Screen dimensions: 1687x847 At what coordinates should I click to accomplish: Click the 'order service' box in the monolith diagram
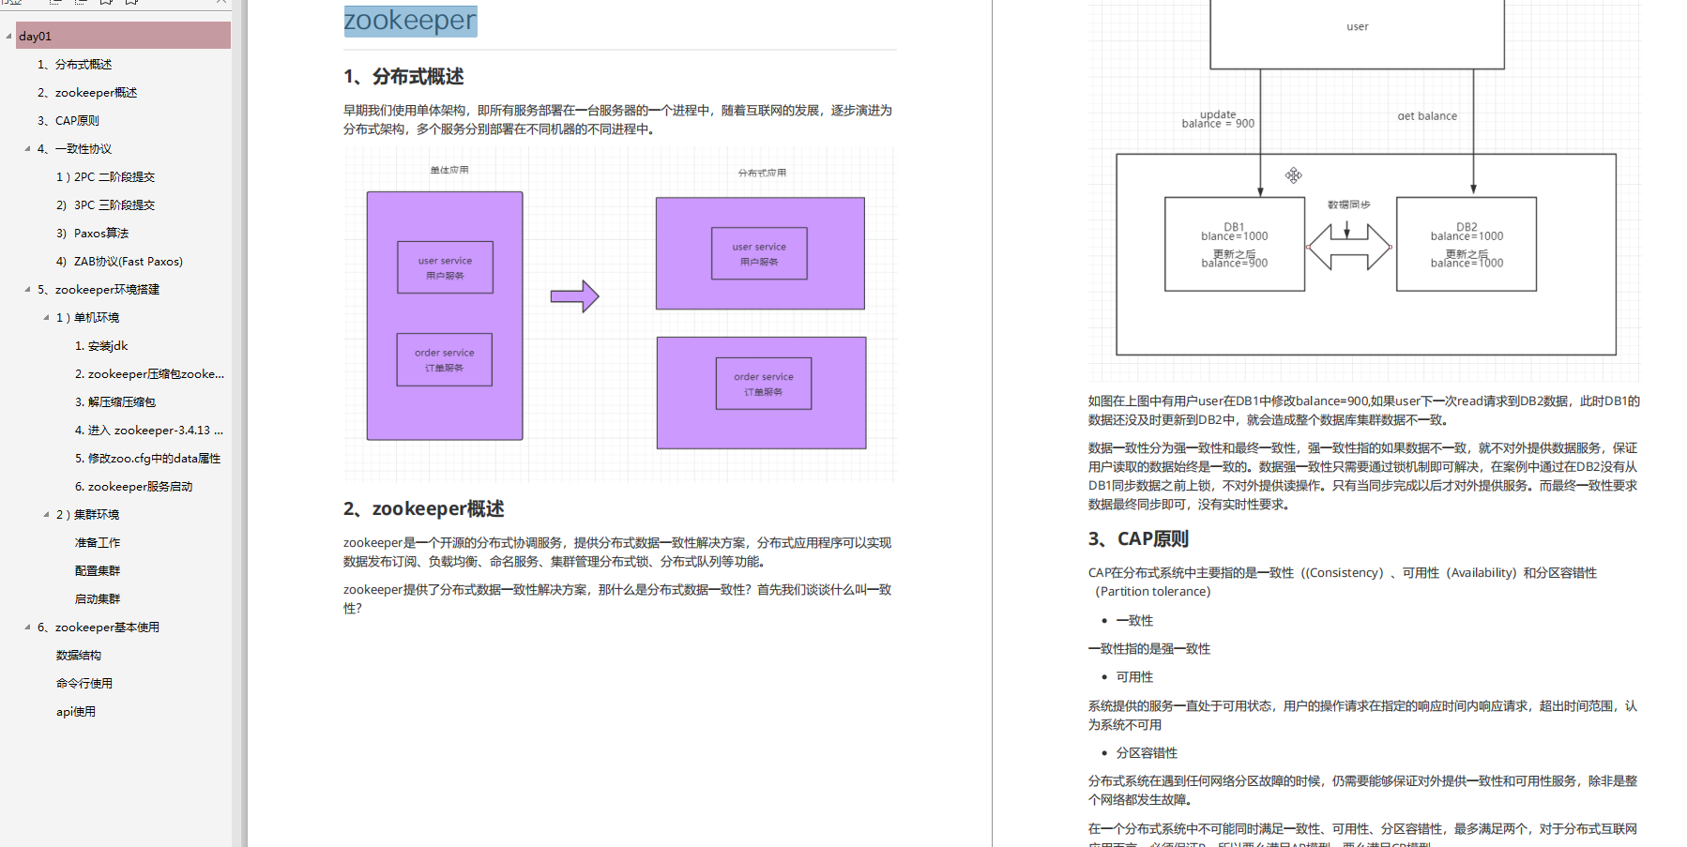[x=445, y=360]
